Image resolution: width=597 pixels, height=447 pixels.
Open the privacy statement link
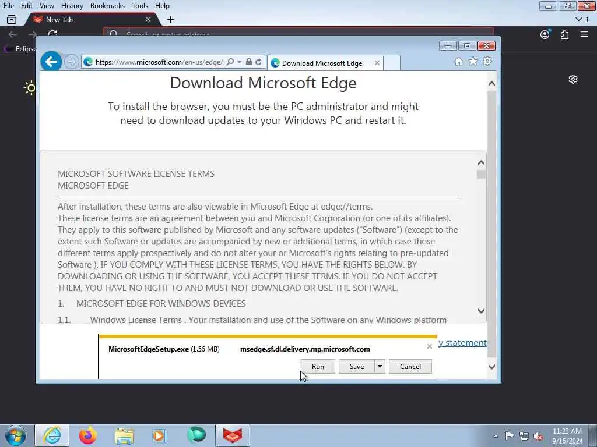[x=462, y=343]
